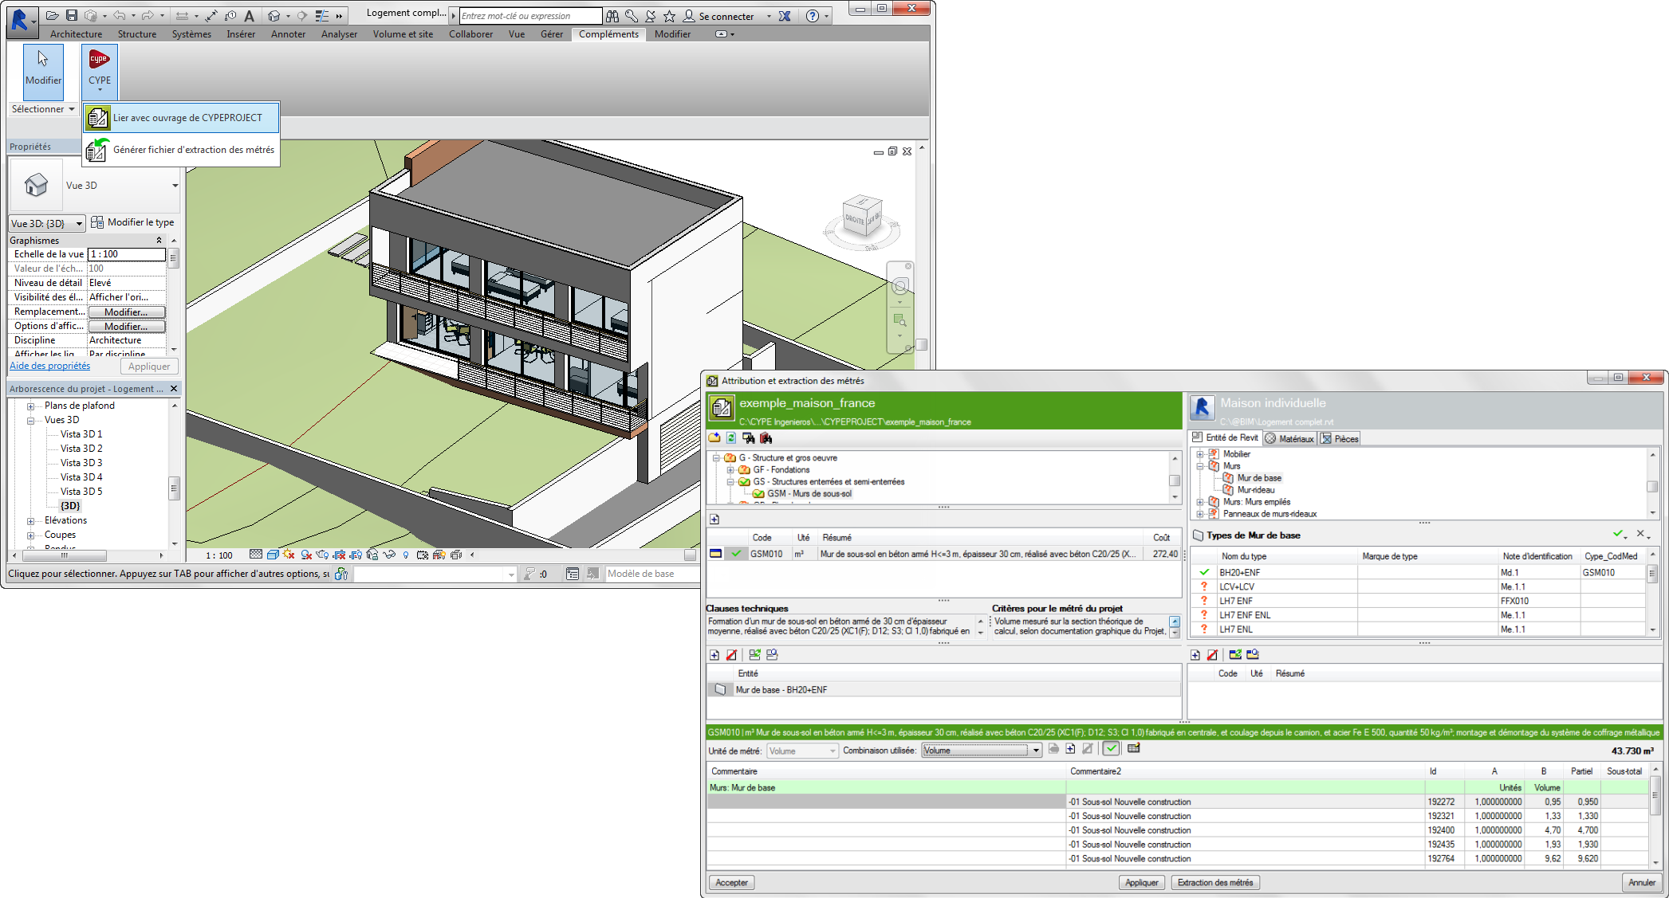This screenshot has width=1669, height=898.
Task: Click the X uncheck button in Types de Mur de base header
Action: click(x=1641, y=535)
